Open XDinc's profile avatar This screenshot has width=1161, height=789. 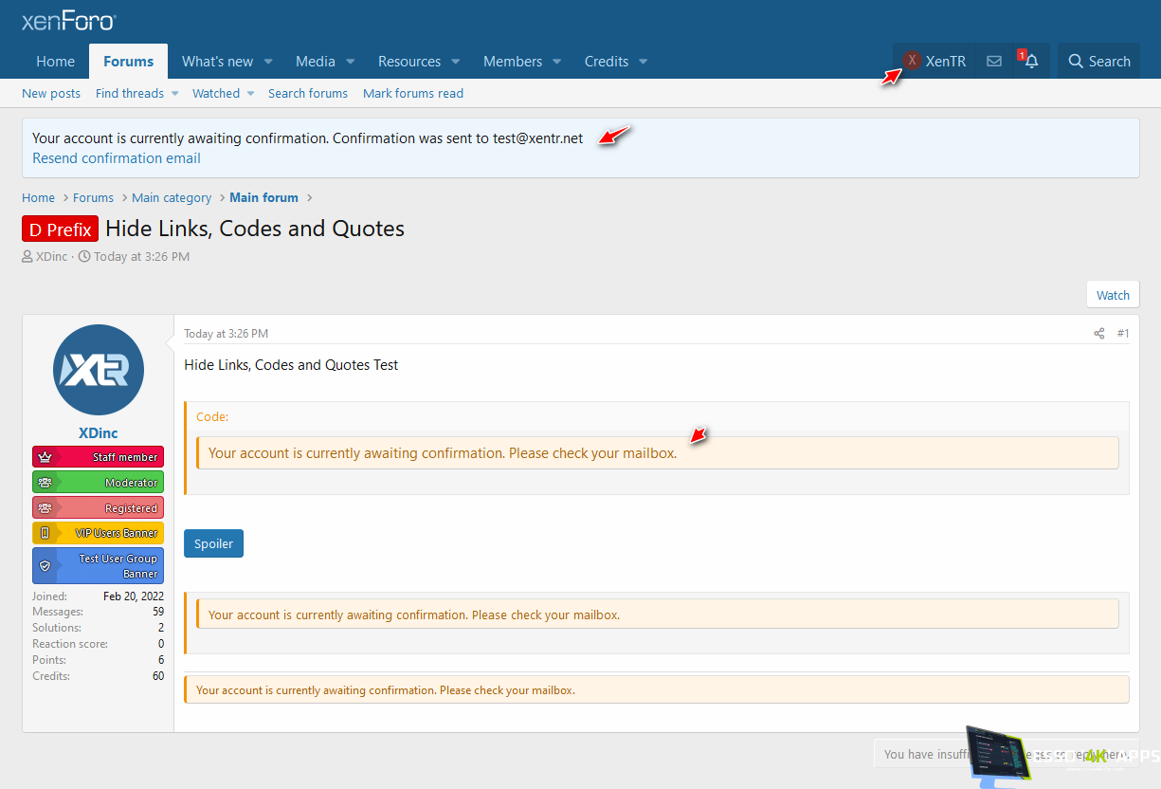pyautogui.click(x=98, y=370)
